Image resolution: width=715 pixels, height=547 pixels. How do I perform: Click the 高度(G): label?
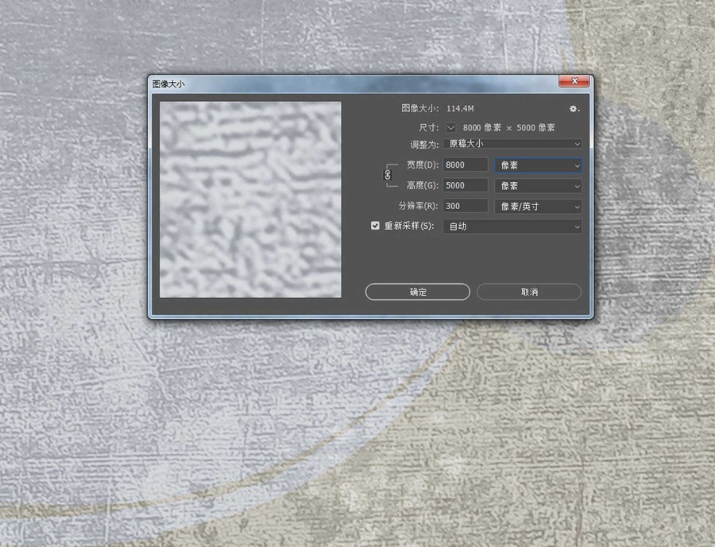coord(423,185)
